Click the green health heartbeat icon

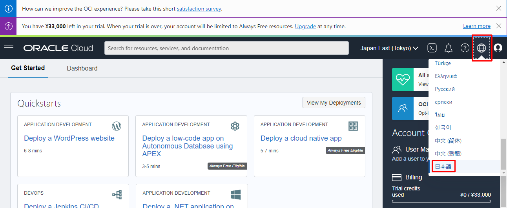403,80
